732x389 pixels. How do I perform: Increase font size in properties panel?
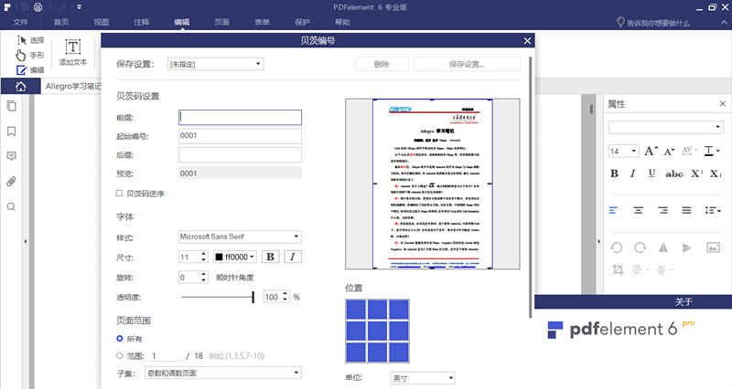651,151
